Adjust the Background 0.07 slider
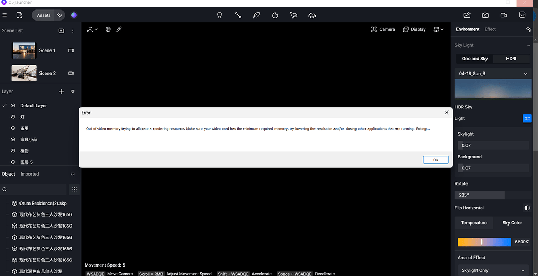 493,168
